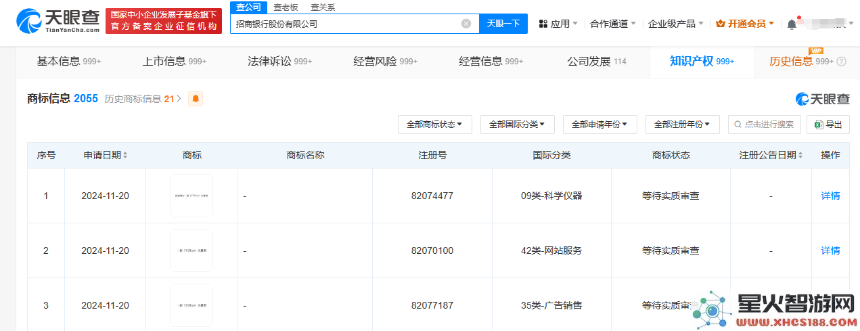Image resolution: width=860 pixels, height=331 pixels.
Task: Open trademark thumbnail for 82070100
Action: pyautogui.click(x=191, y=250)
